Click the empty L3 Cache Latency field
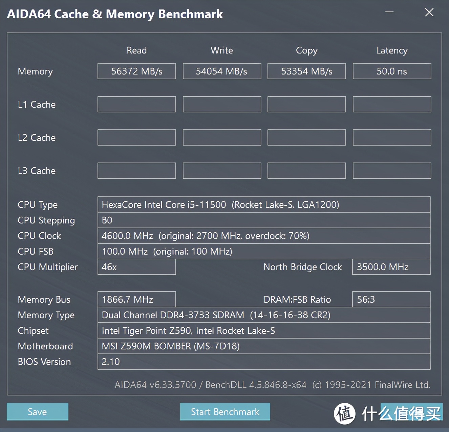Viewport: 449px width, 432px height. [392, 171]
